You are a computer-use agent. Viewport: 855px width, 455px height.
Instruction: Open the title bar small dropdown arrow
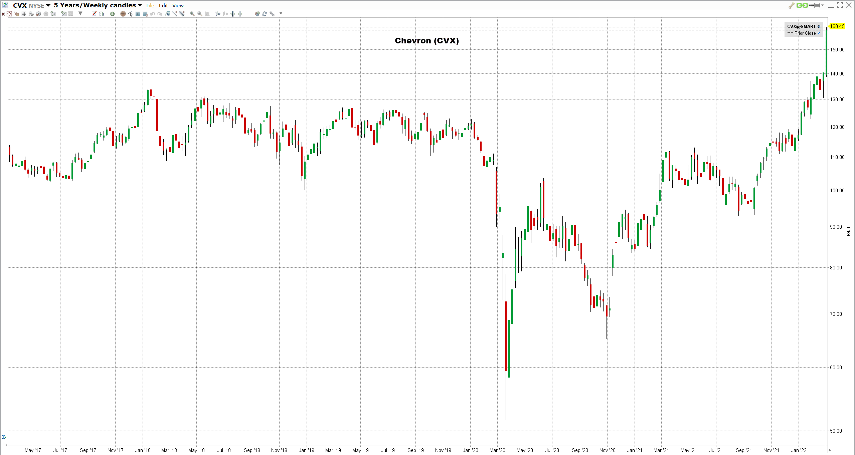(822, 5)
